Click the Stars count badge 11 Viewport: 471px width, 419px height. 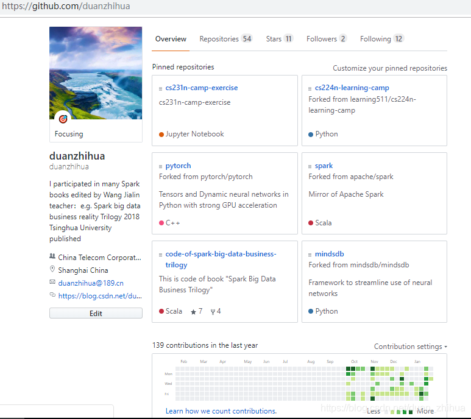coord(288,39)
